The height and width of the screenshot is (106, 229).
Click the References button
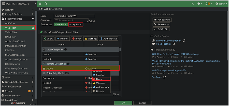point(161,24)
